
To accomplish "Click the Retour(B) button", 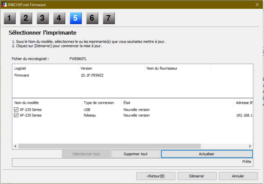I will [x=156, y=176].
